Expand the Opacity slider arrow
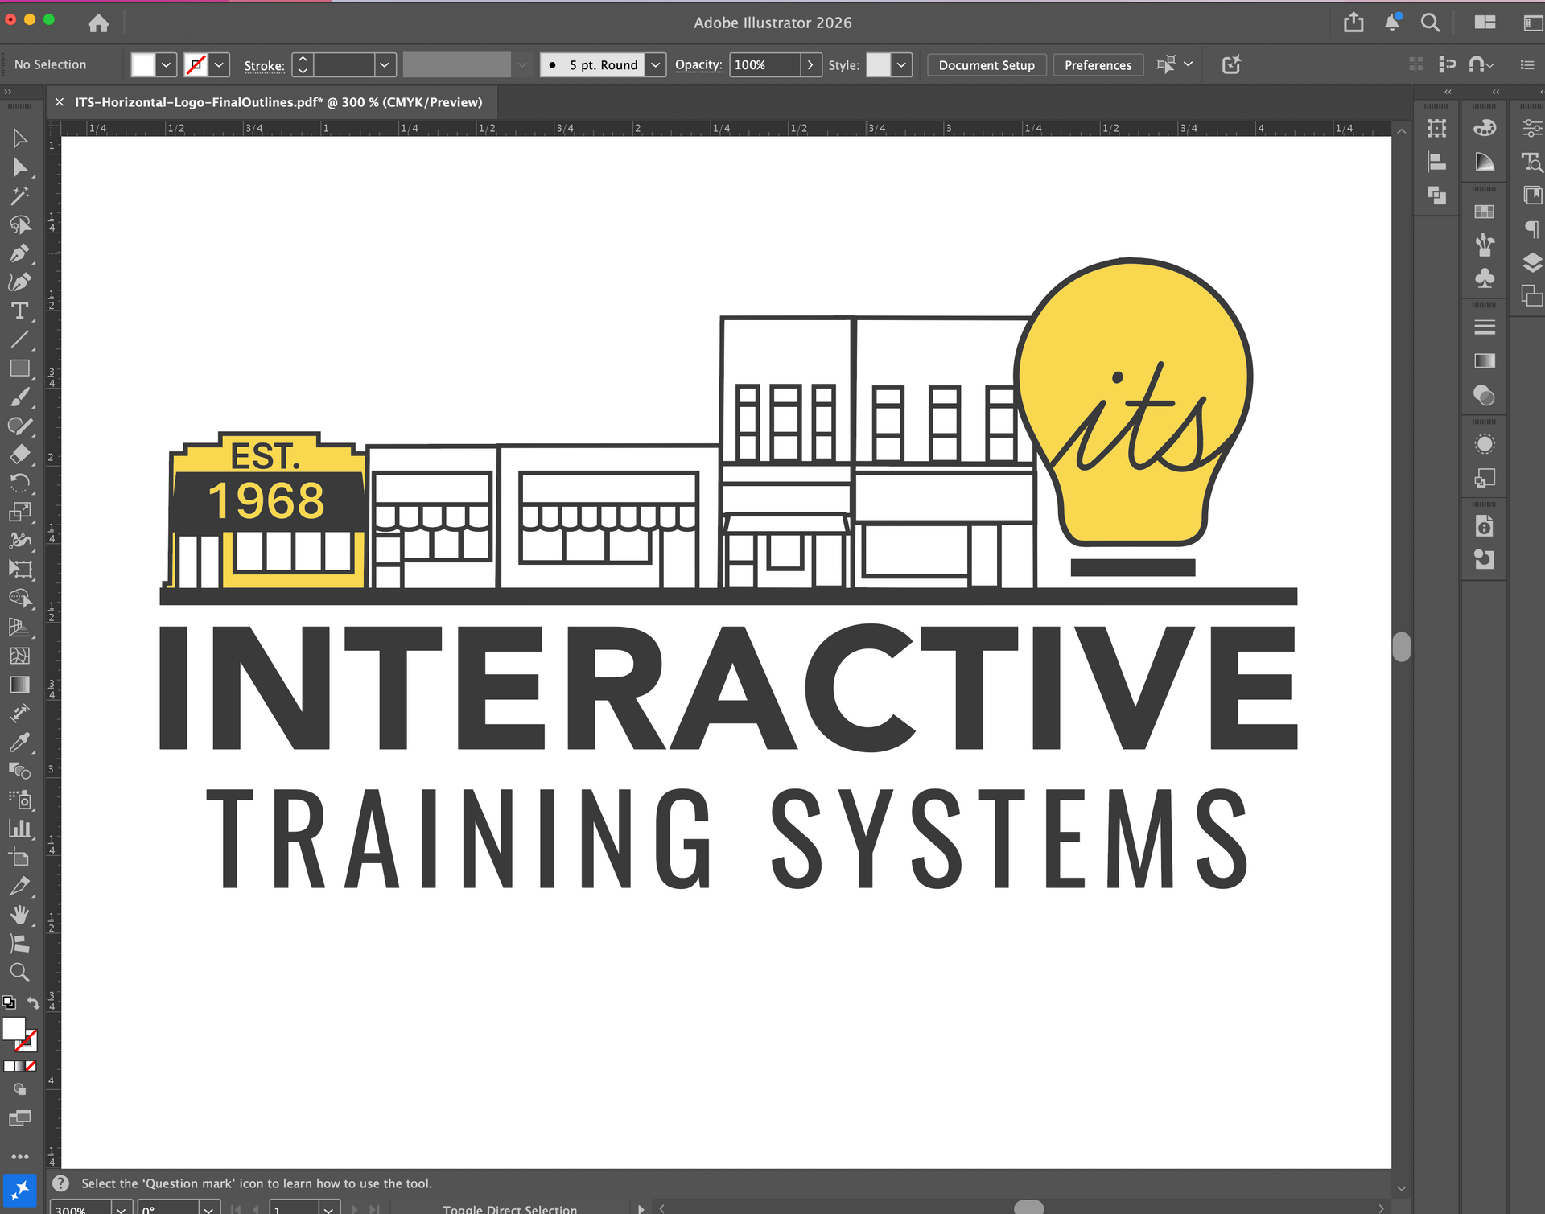1545x1214 pixels. click(x=810, y=64)
